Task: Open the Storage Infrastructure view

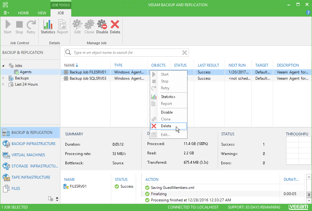Action: coord(30,166)
